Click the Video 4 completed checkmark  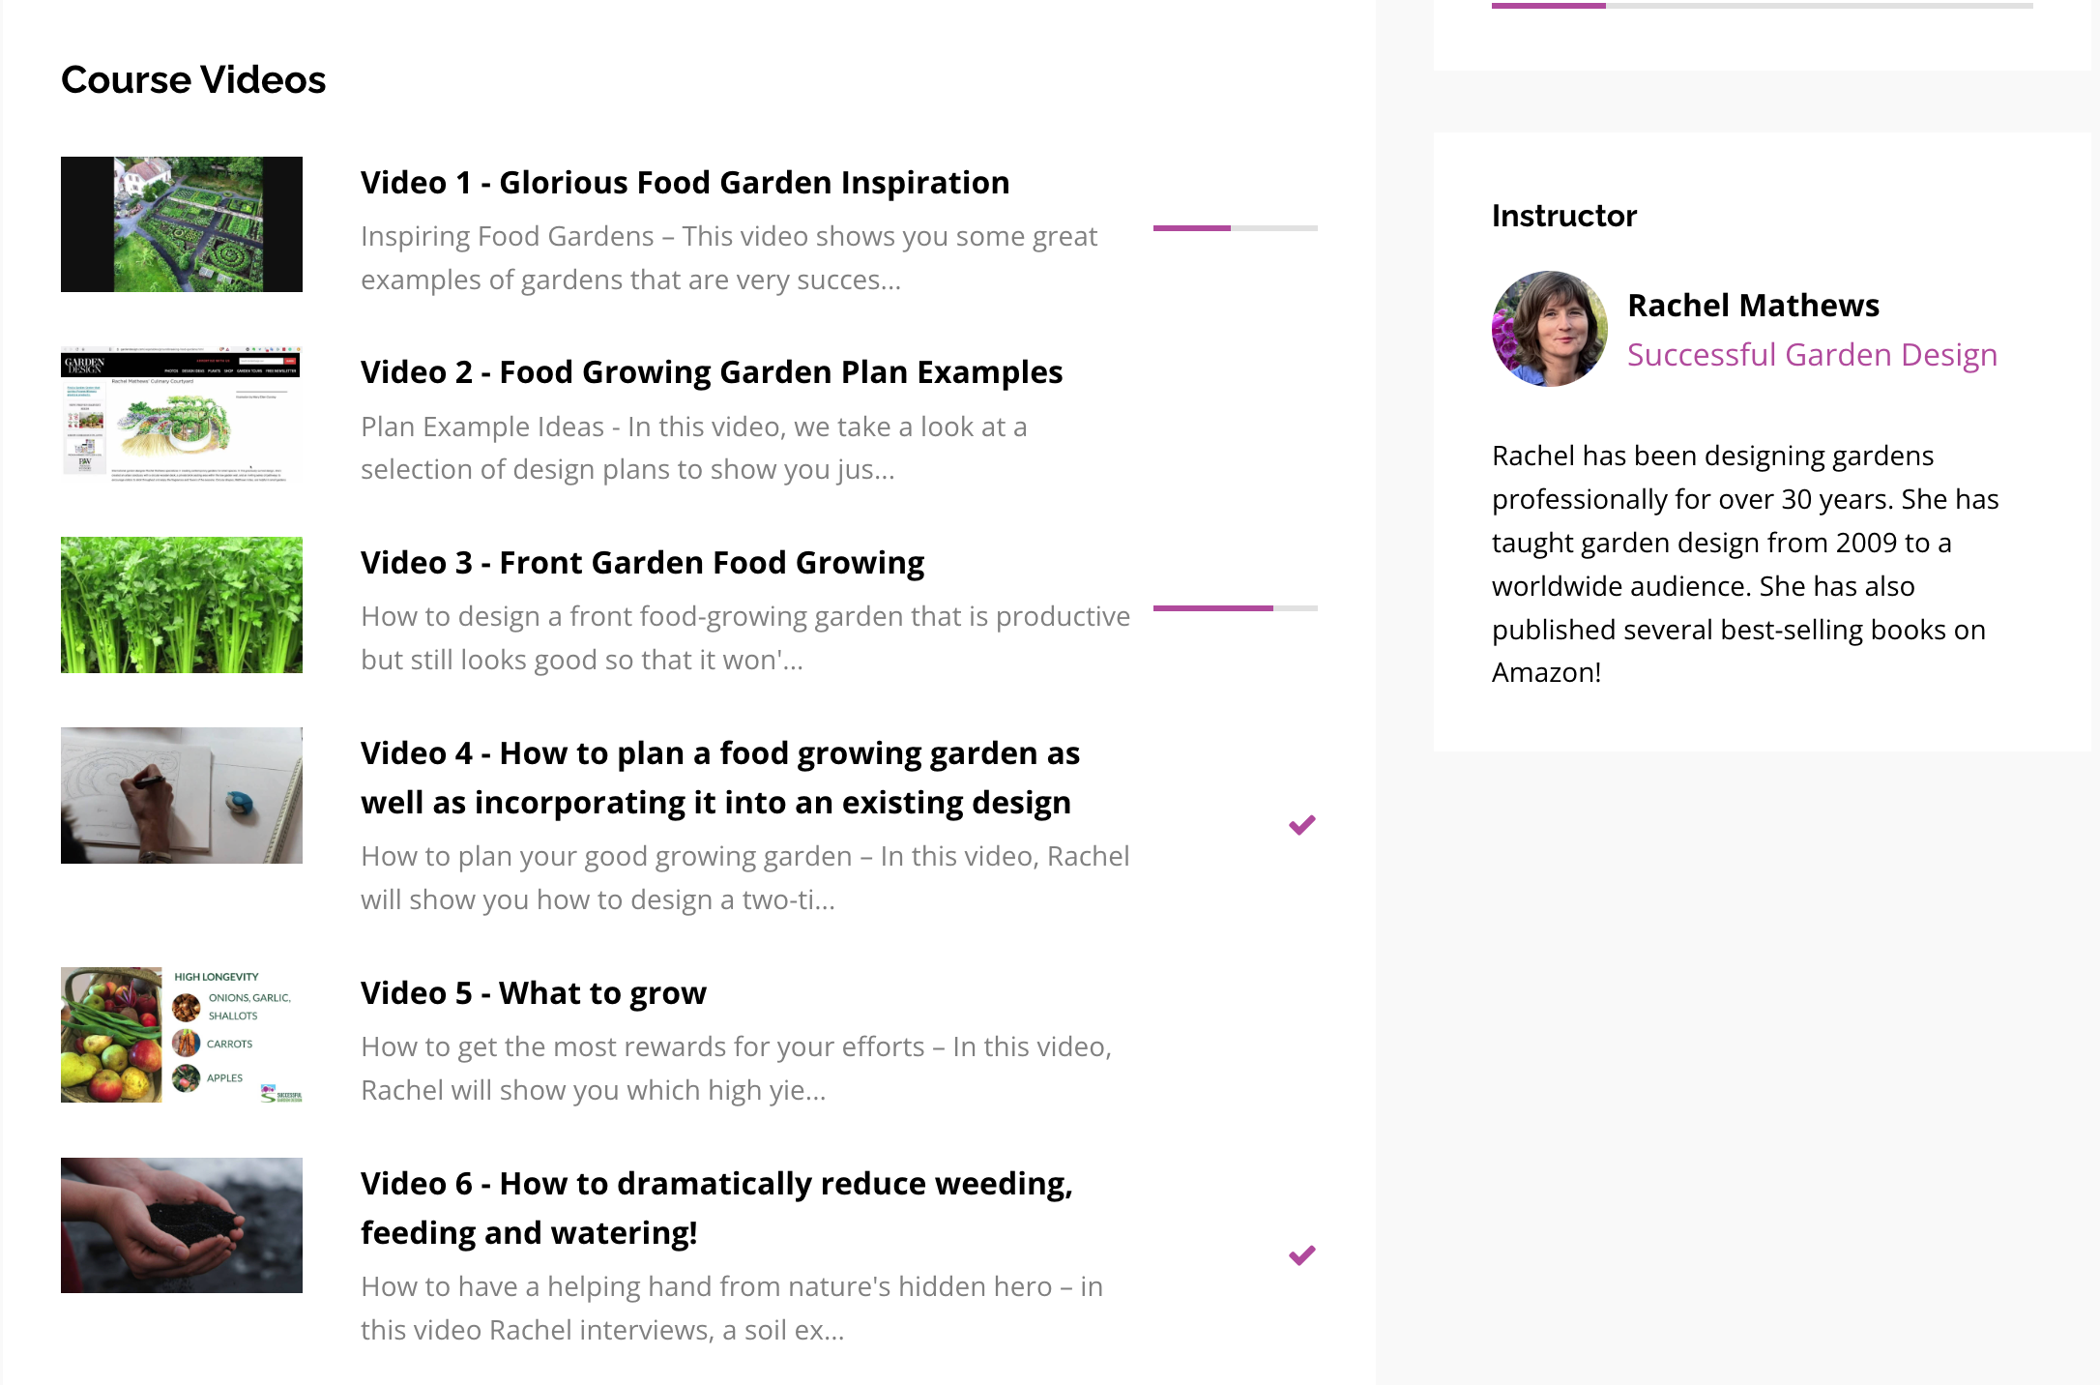tap(1301, 825)
